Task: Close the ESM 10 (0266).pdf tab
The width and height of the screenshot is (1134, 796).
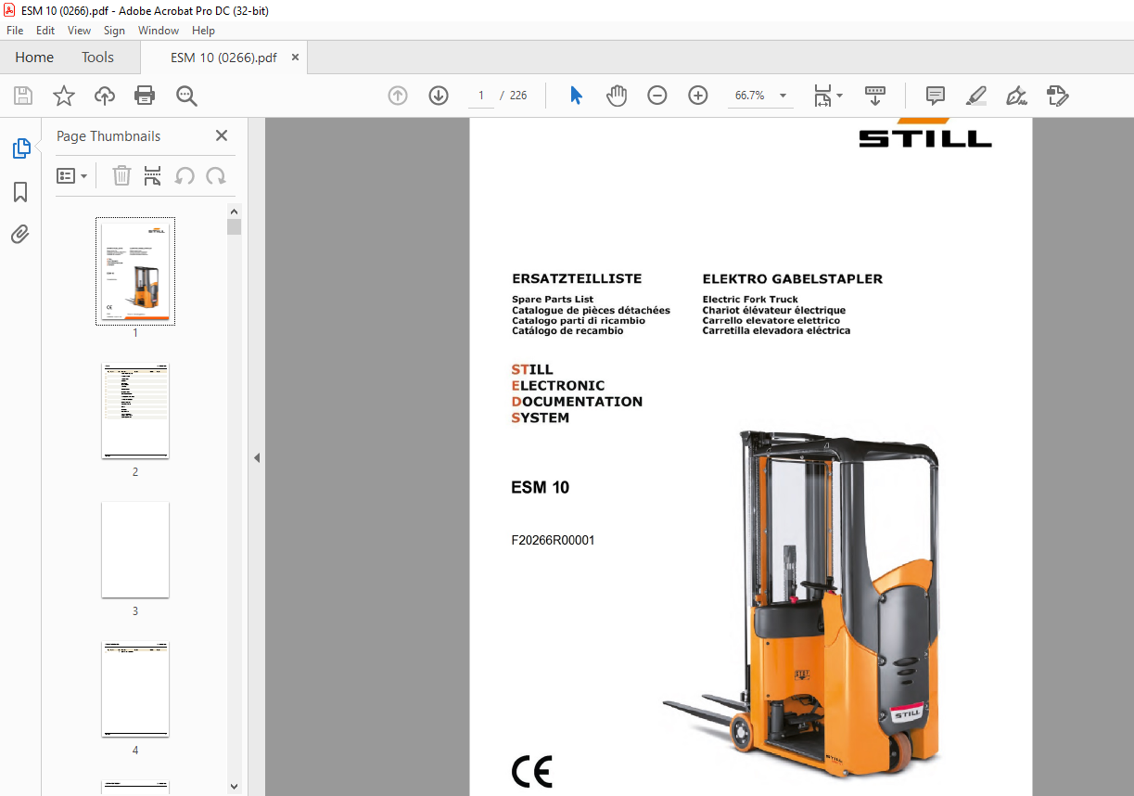Action: click(x=296, y=58)
